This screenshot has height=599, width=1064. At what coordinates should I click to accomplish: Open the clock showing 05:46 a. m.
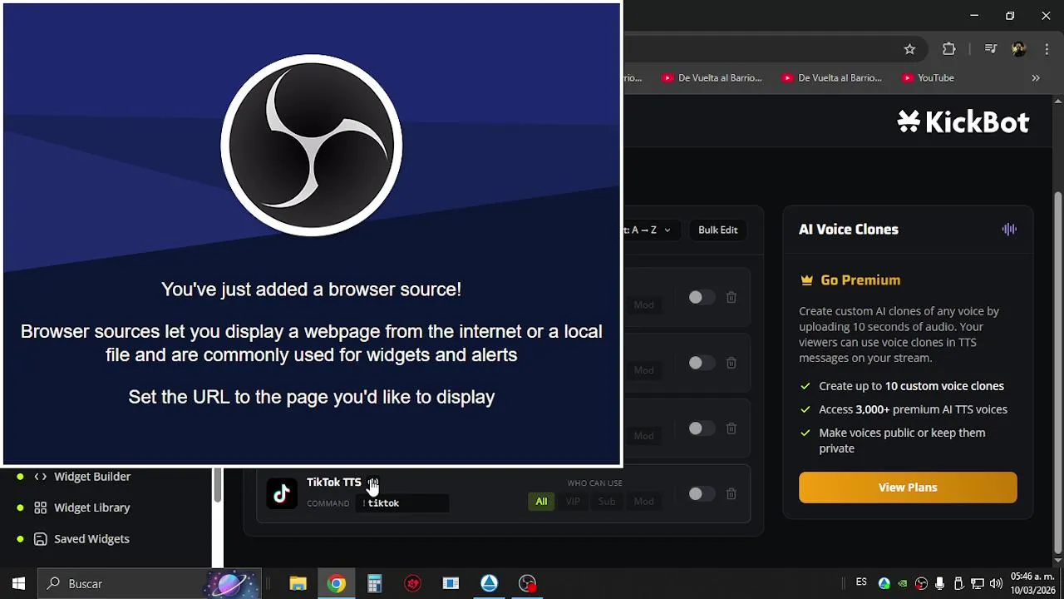pyautogui.click(x=1033, y=583)
